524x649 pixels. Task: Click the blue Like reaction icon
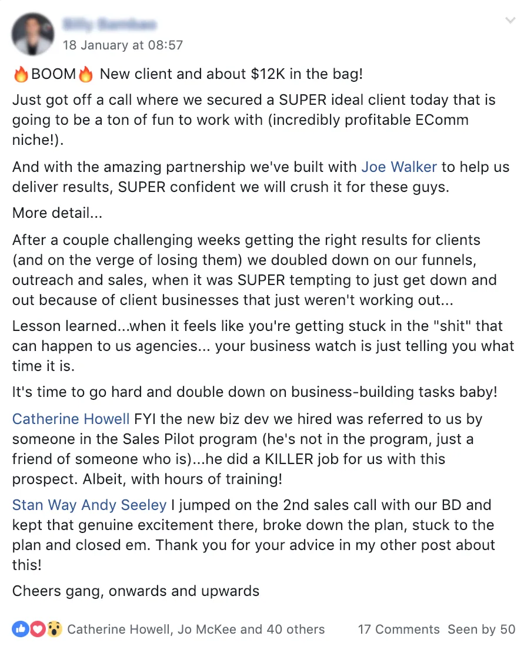[x=20, y=629]
